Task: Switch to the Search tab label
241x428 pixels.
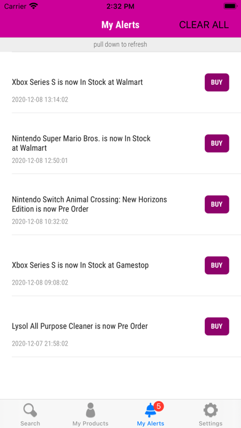Action: tap(30, 423)
